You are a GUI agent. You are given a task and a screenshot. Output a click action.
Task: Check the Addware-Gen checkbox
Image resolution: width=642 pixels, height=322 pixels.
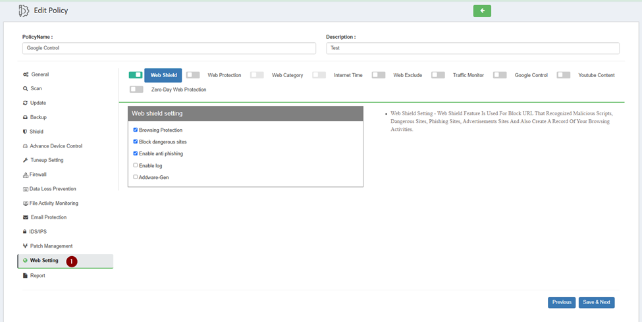(136, 177)
